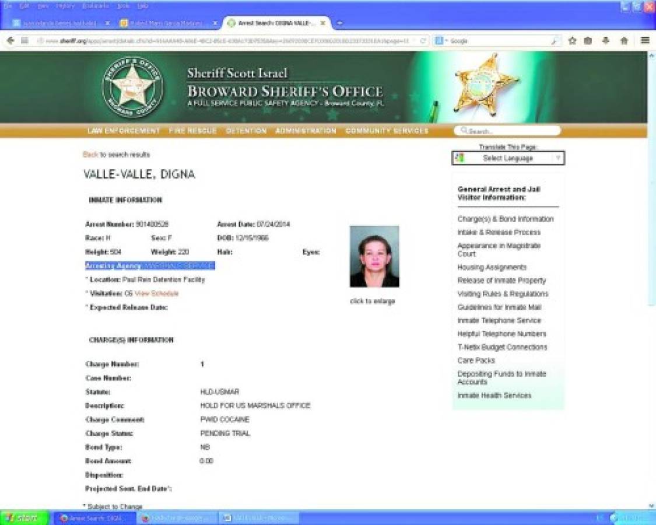
Task: Click the Back to search results link
Action: click(x=90, y=155)
